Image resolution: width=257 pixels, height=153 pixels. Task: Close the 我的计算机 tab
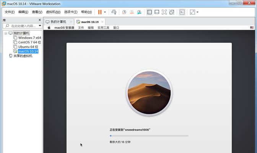pos(71,22)
